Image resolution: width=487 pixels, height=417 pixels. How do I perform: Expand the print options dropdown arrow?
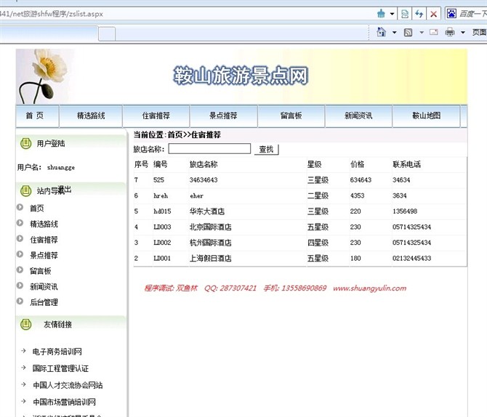click(462, 33)
